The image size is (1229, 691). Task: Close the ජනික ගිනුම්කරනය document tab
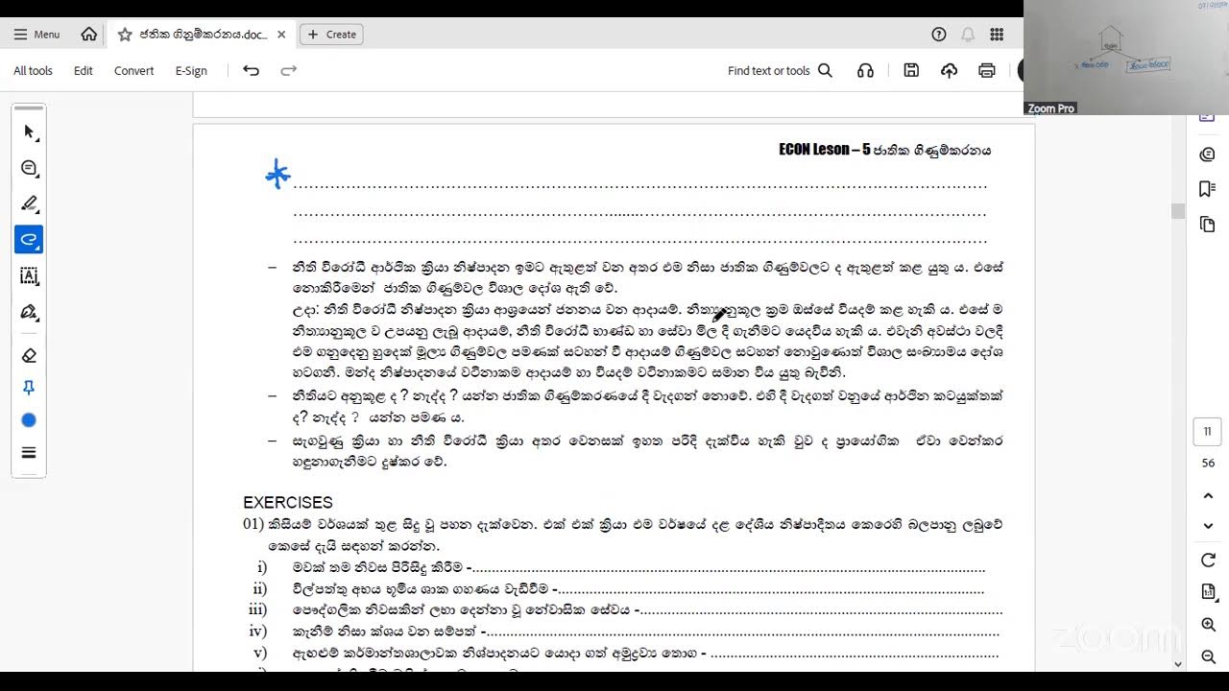tap(281, 34)
